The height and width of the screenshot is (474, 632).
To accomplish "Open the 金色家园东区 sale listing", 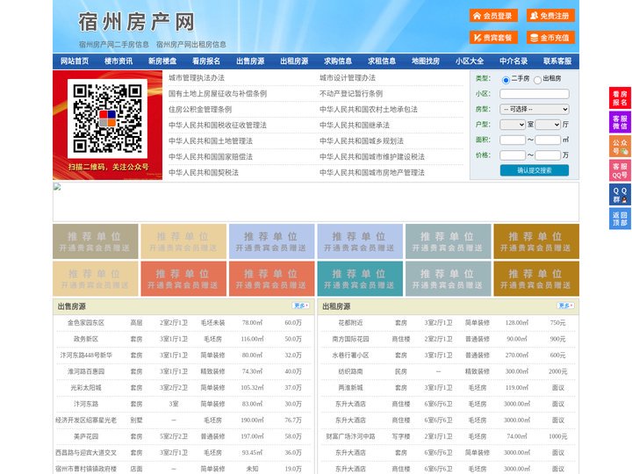I will pyautogui.click(x=86, y=323).
